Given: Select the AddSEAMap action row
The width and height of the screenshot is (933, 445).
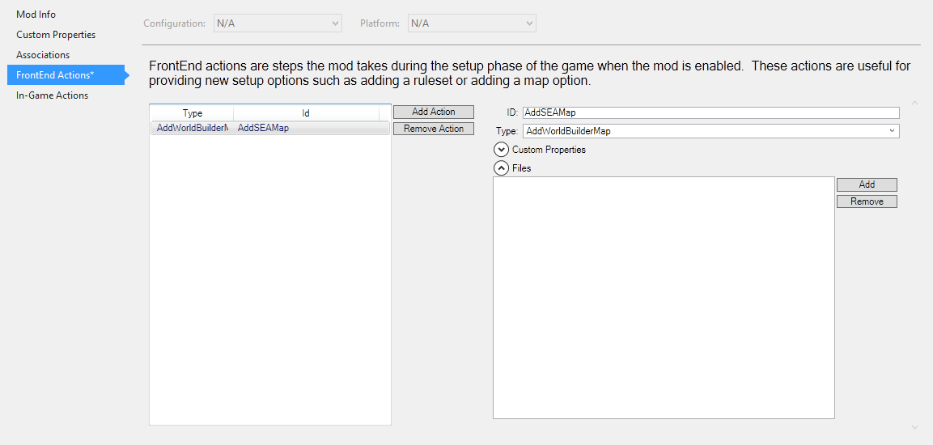Looking at the screenshot, I should coord(269,128).
